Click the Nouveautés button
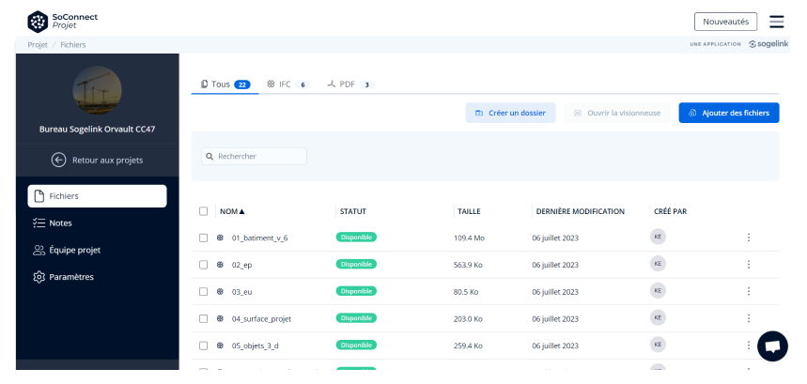The width and height of the screenshot is (807, 384). click(x=725, y=22)
